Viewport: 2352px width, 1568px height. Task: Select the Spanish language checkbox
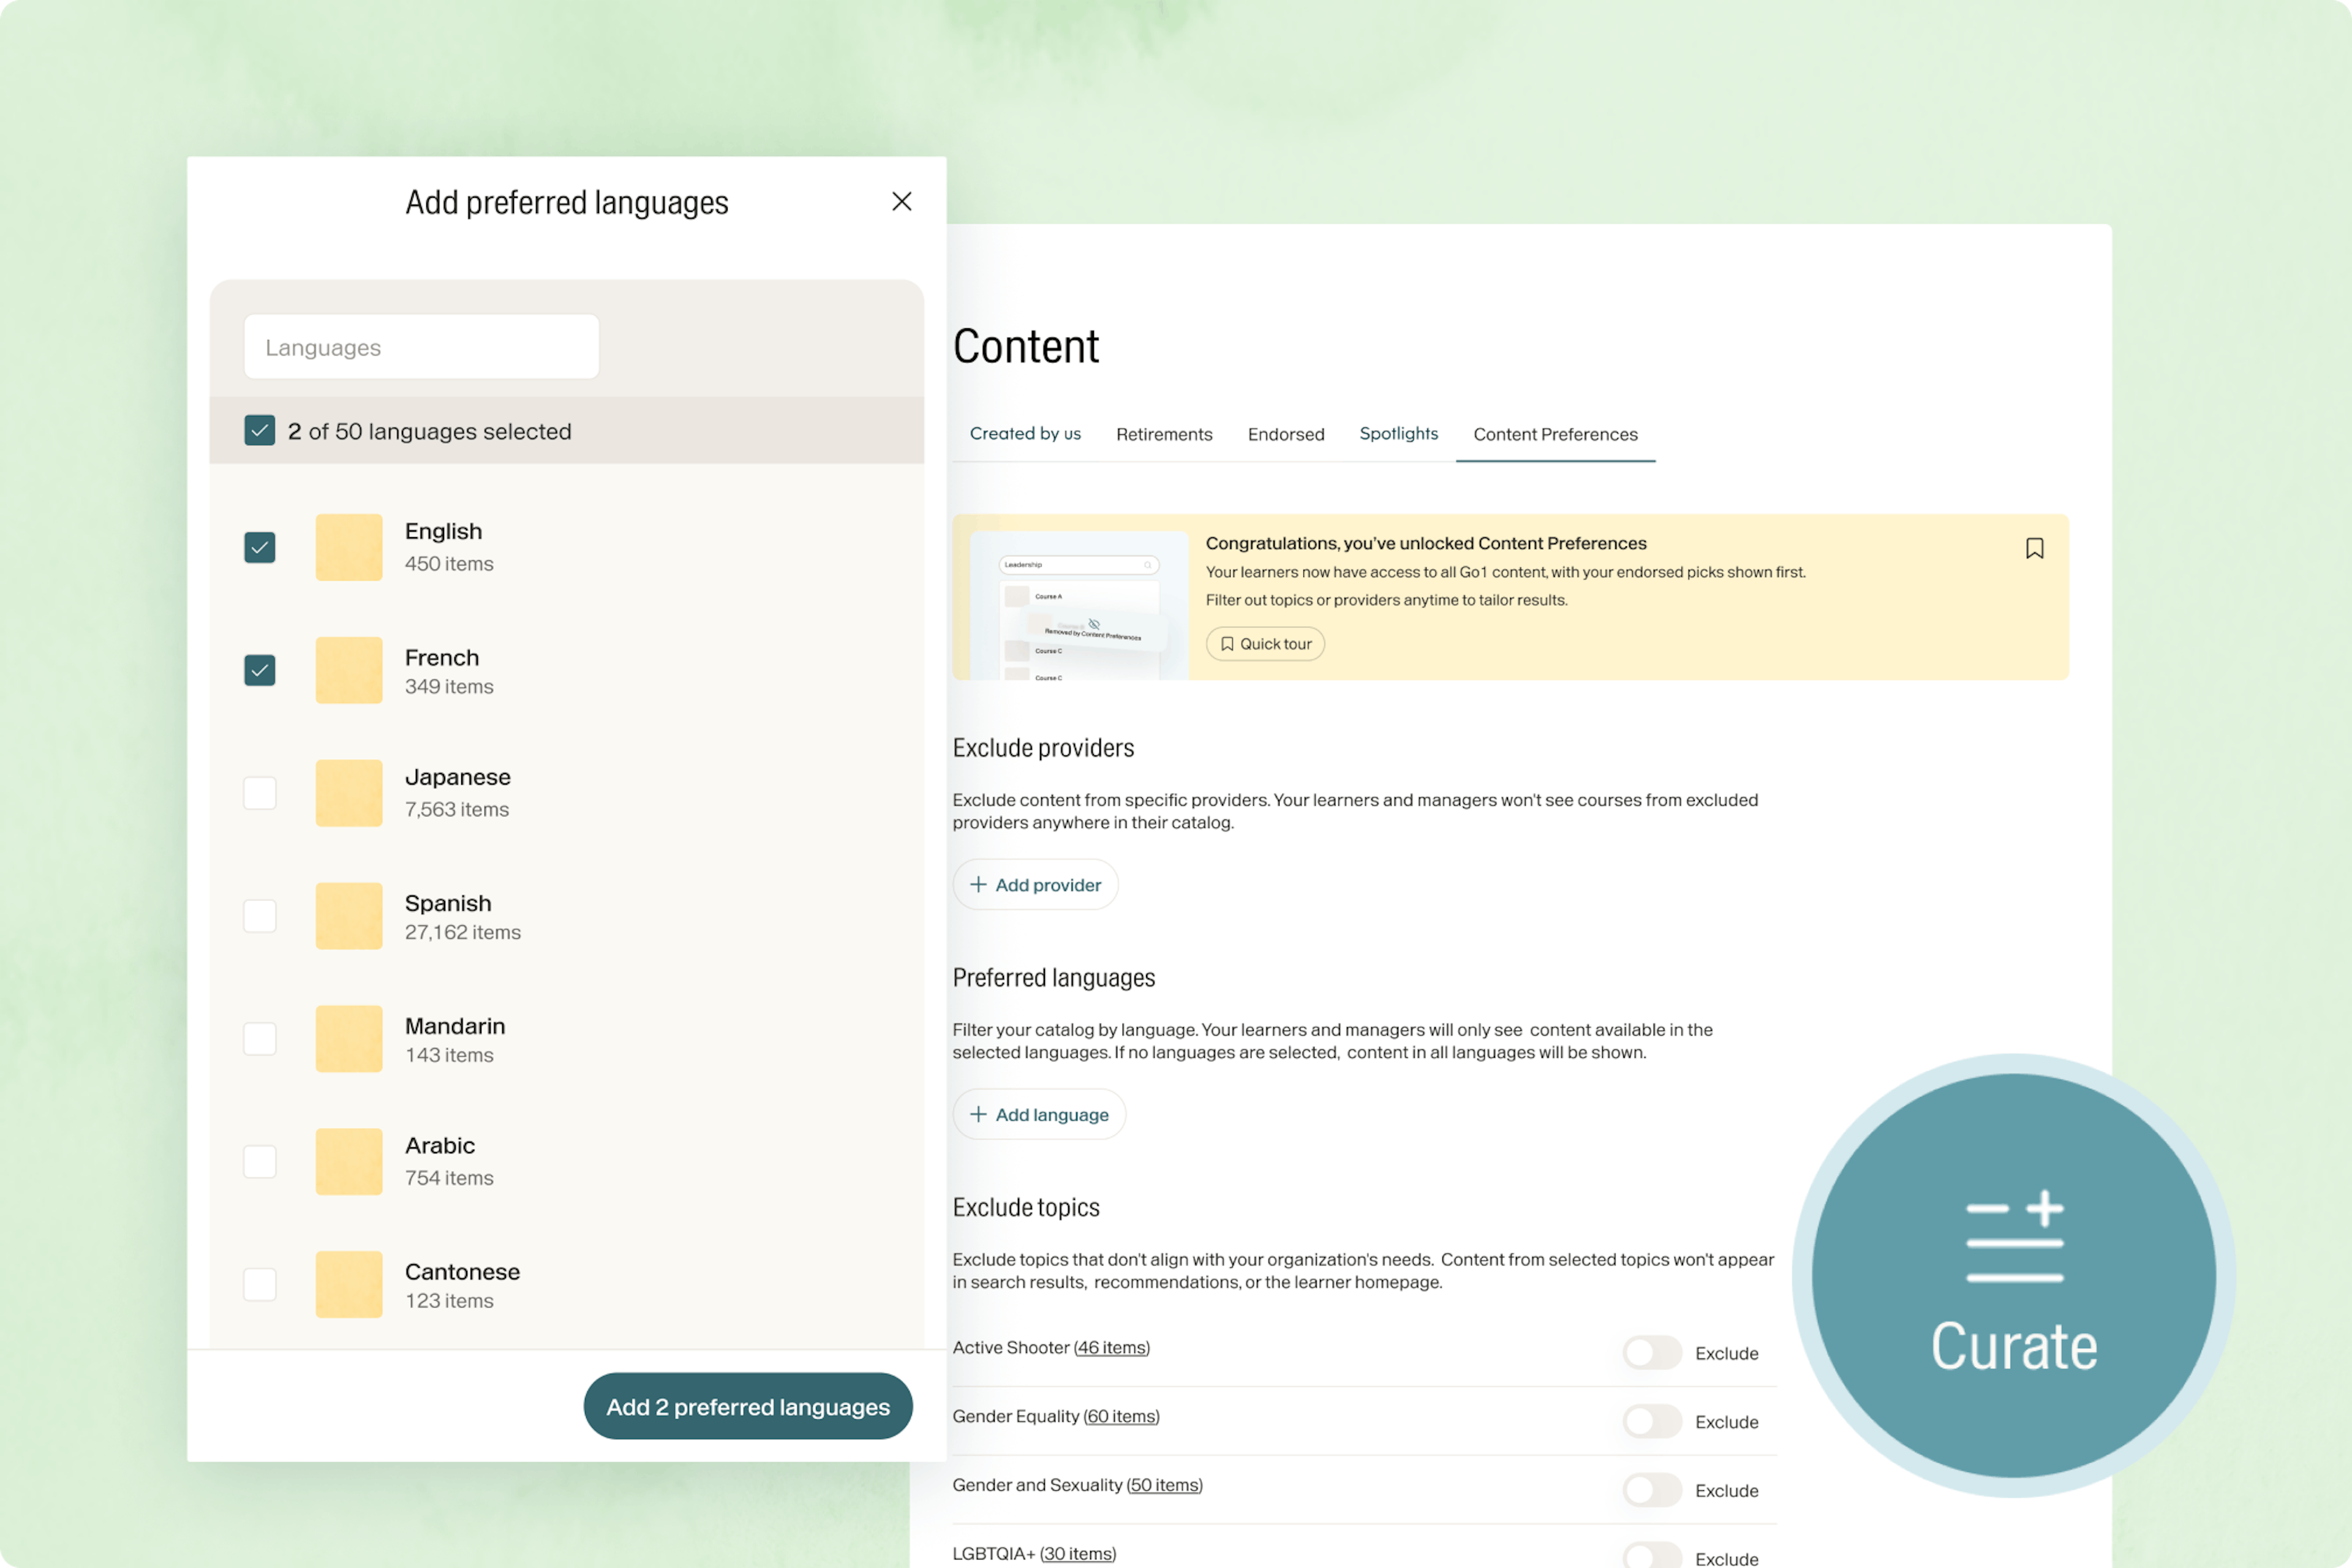[x=260, y=916]
